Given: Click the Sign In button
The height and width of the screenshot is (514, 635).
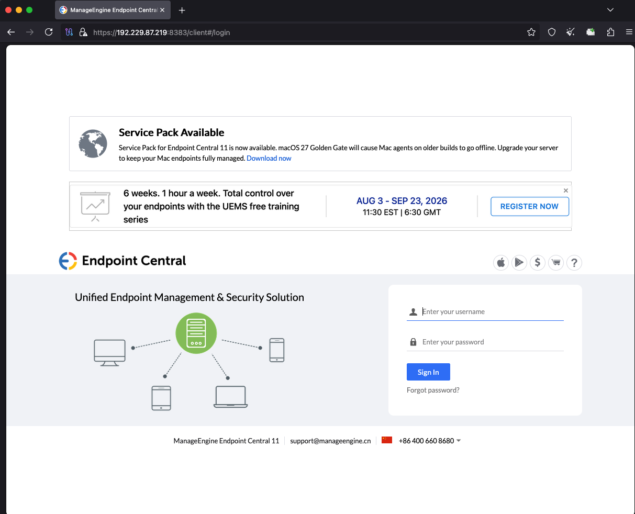Looking at the screenshot, I should 428,372.
